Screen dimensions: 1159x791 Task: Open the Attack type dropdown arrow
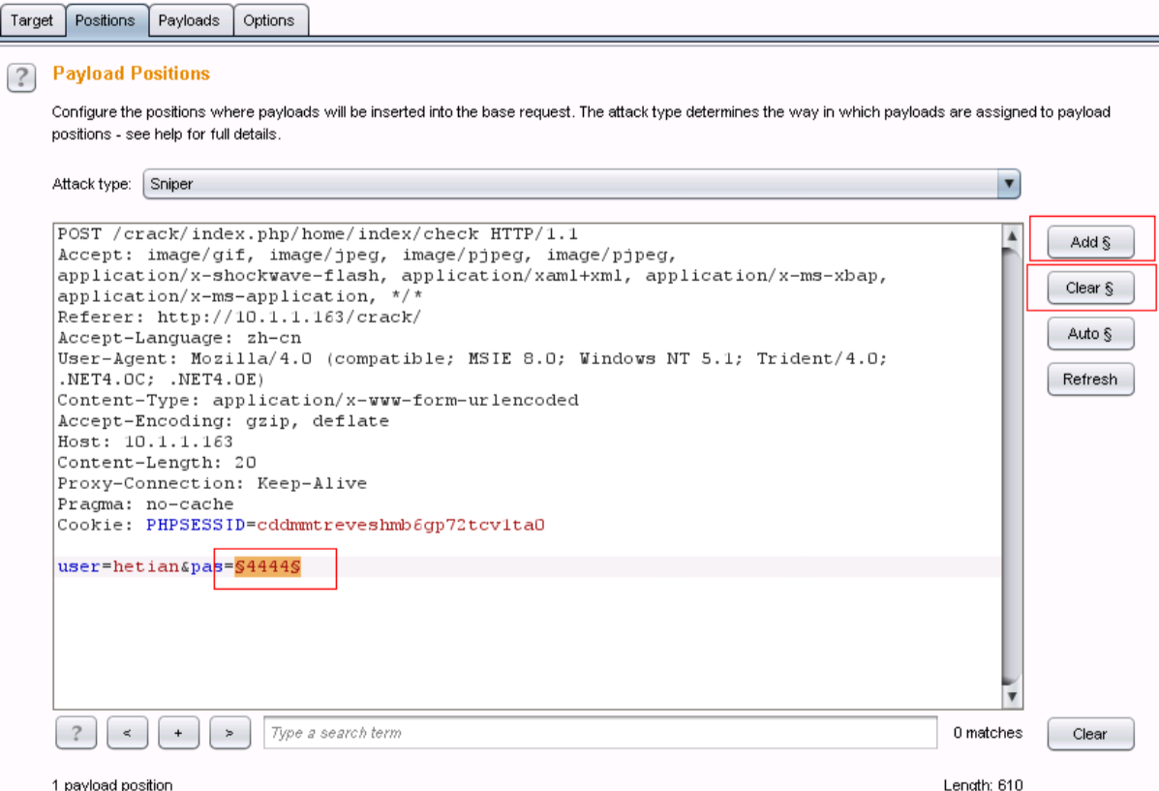click(1008, 184)
